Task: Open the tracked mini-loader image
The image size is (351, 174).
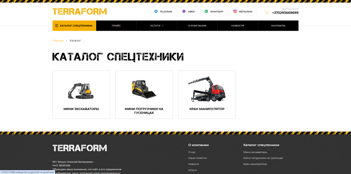Action: coord(144,89)
